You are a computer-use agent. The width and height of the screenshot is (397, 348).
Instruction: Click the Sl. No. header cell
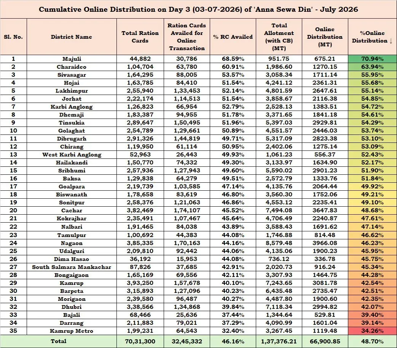point(13,36)
